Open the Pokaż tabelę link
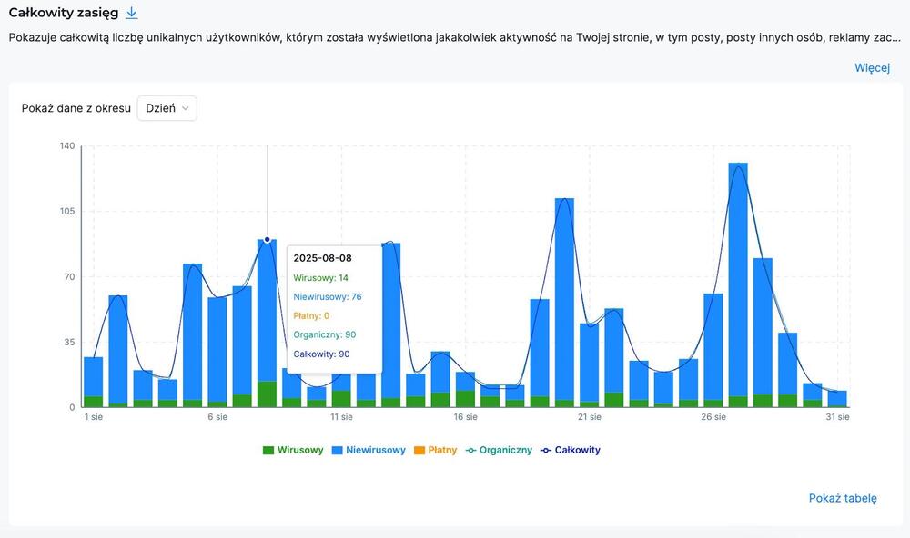This screenshot has width=910, height=538. [x=843, y=498]
